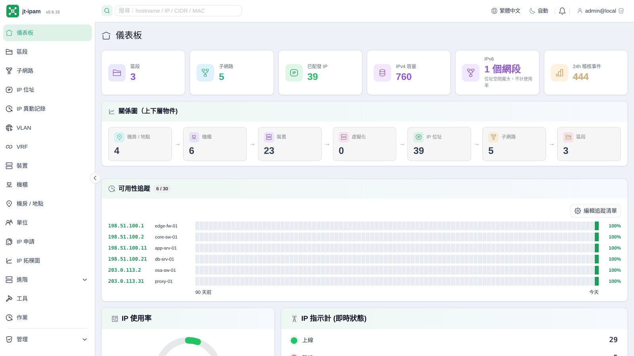Expand the 進階 sidebar group
The width and height of the screenshot is (634, 356).
pyautogui.click(x=48, y=280)
